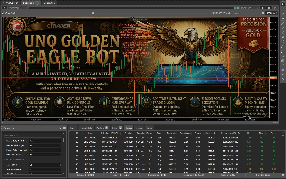This screenshot has width=286, height=179.
Task: Click the visual mode progress slider handle
Action: coord(93,13)
